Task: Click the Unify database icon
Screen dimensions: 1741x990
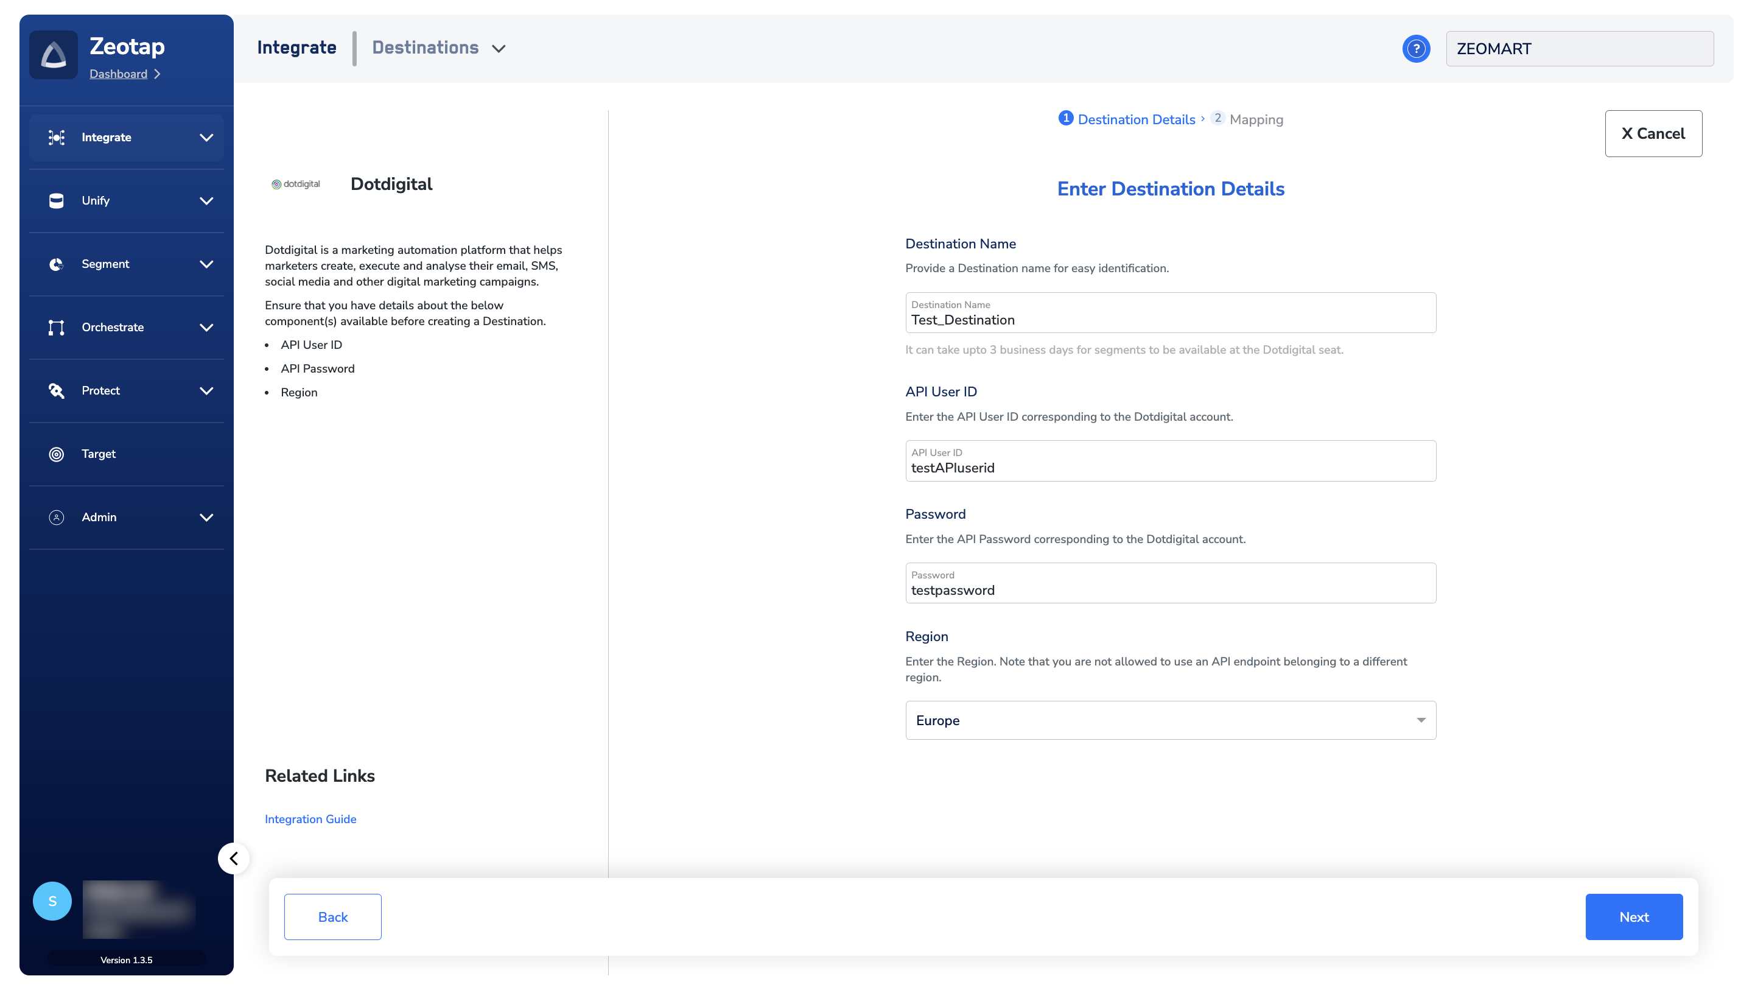Action: pos(57,200)
